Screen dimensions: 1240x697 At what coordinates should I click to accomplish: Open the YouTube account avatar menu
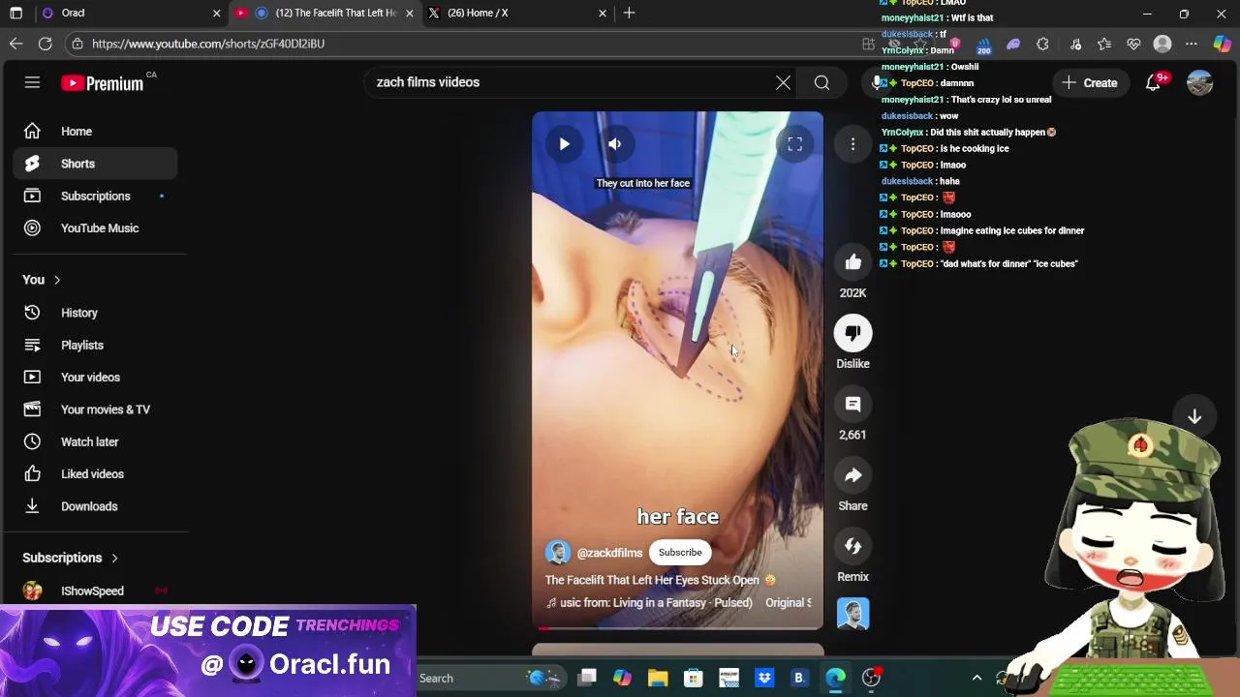tap(1200, 83)
